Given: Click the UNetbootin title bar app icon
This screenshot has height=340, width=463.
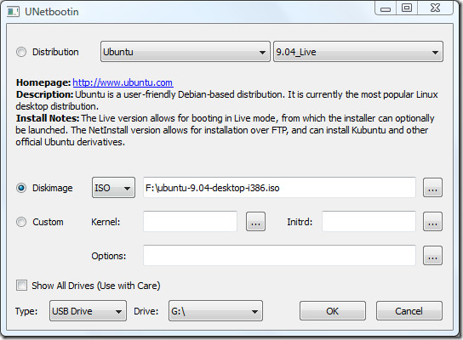Looking at the screenshot, I should point(13,12).
